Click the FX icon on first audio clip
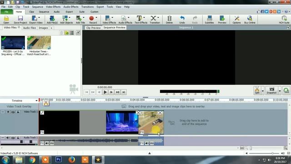 42,143
